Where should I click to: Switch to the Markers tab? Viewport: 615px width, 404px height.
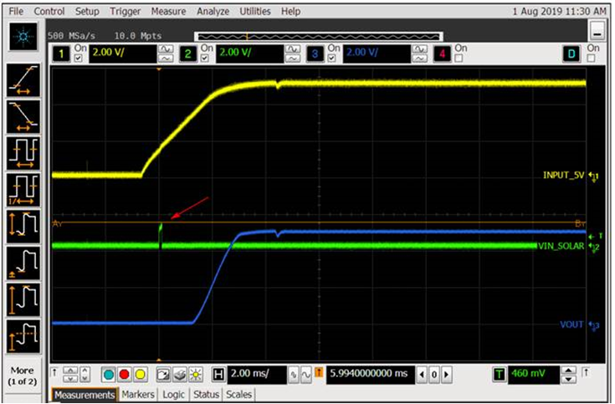coord(138,395)
